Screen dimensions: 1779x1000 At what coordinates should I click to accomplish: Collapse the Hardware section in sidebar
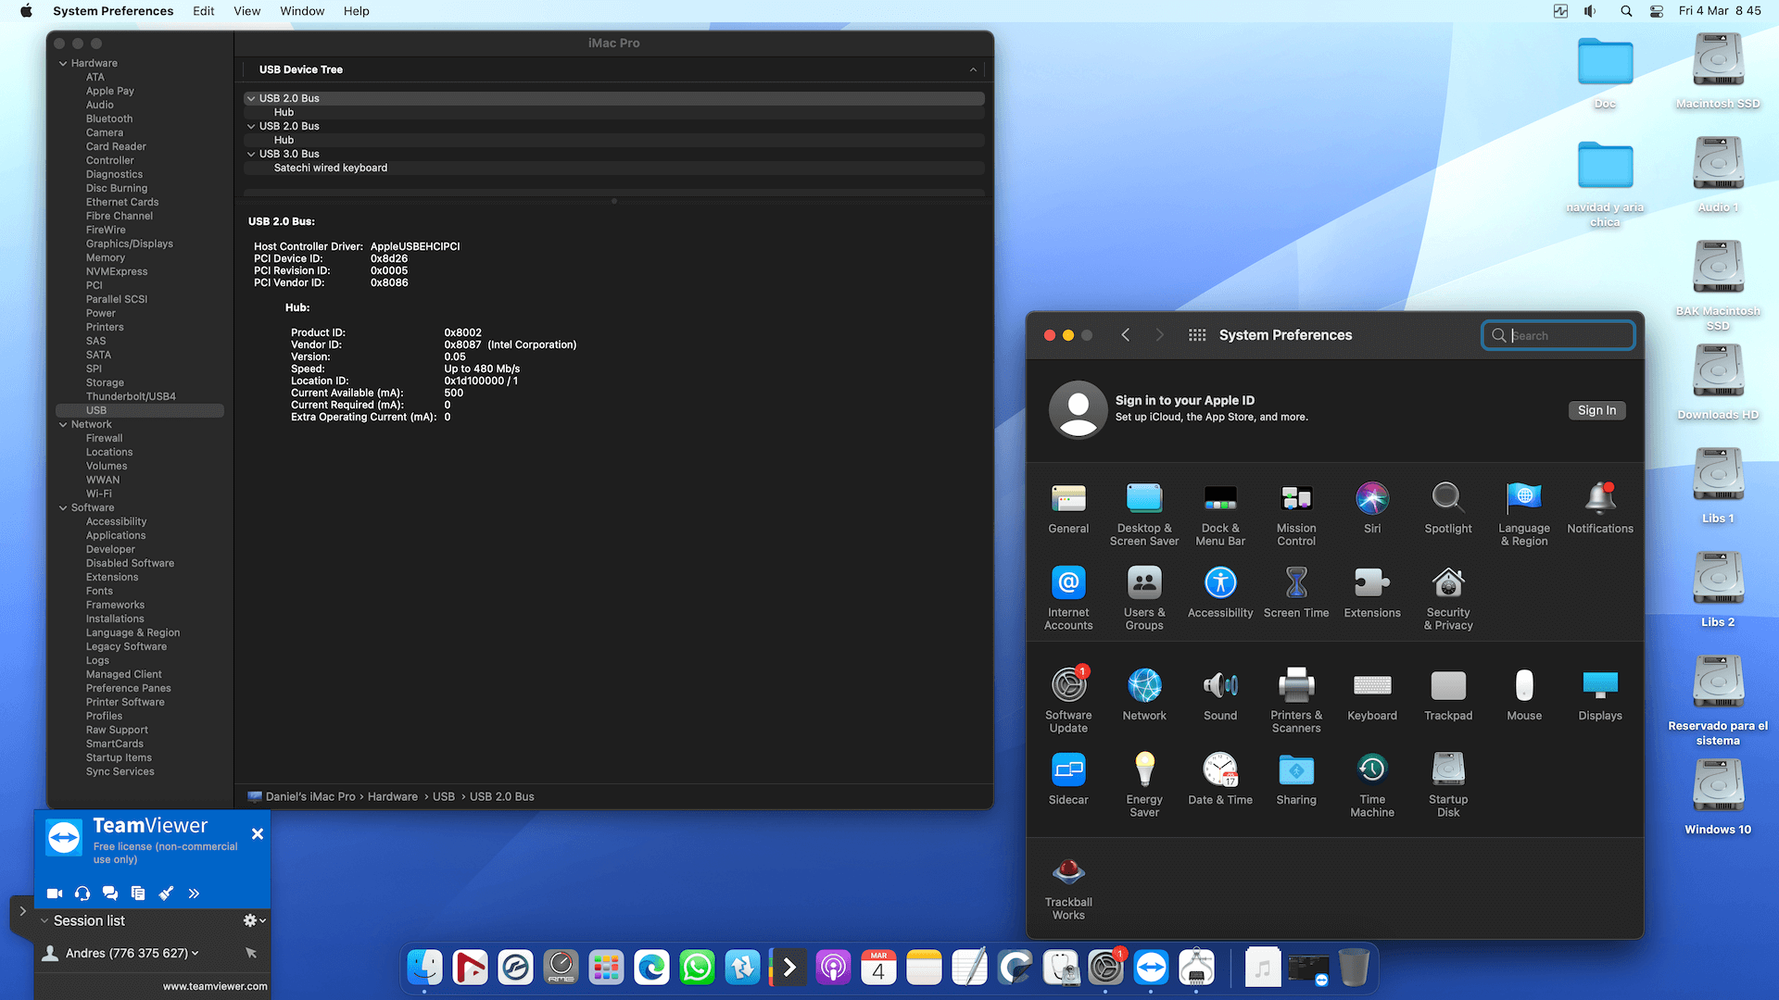[x=63, y=64]
